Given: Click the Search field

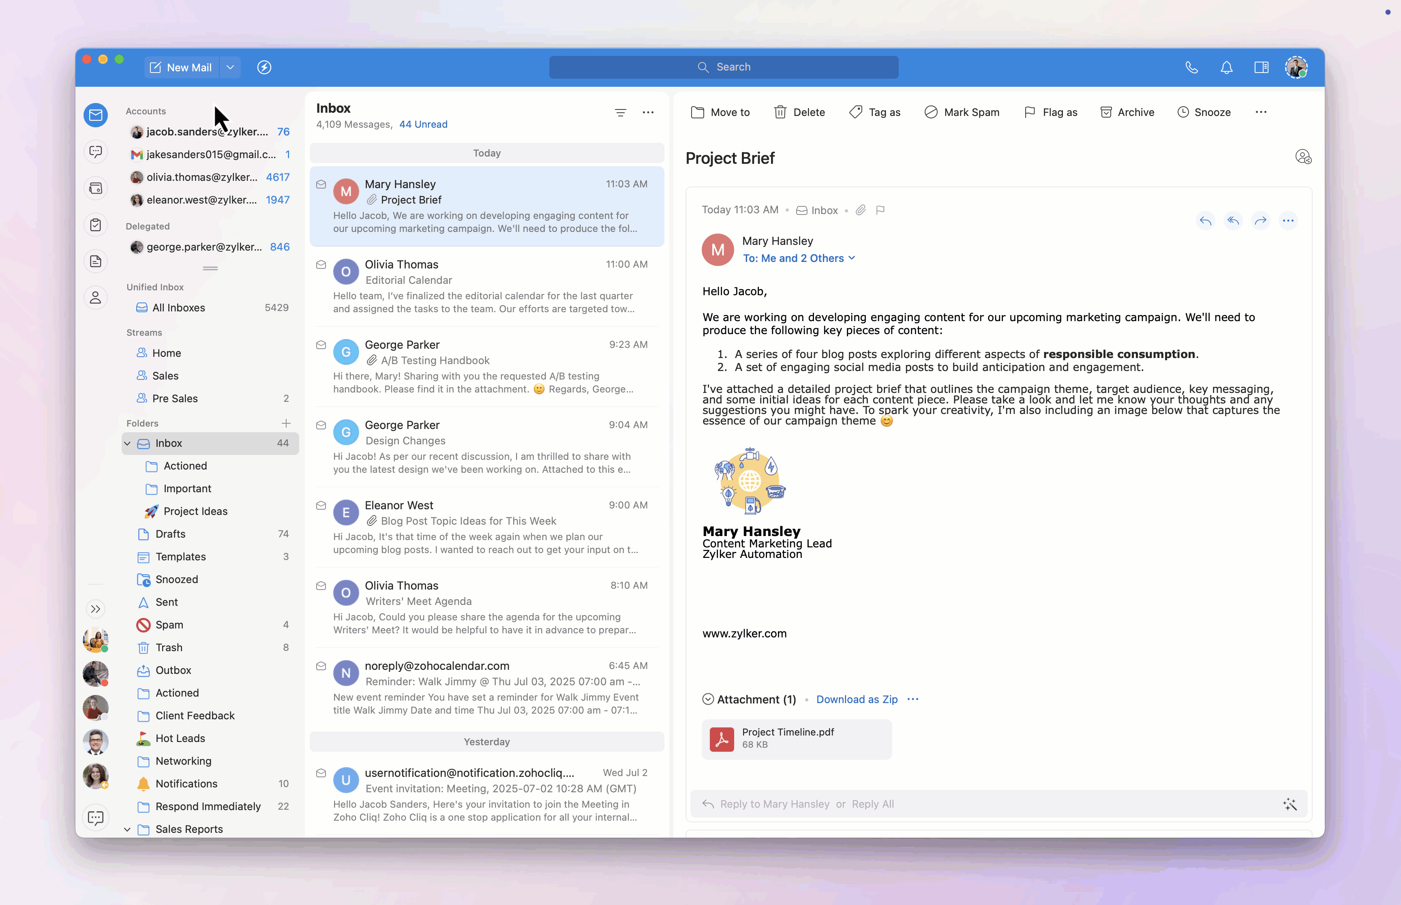Looking at the screenshot, I should tap(723, 67).
